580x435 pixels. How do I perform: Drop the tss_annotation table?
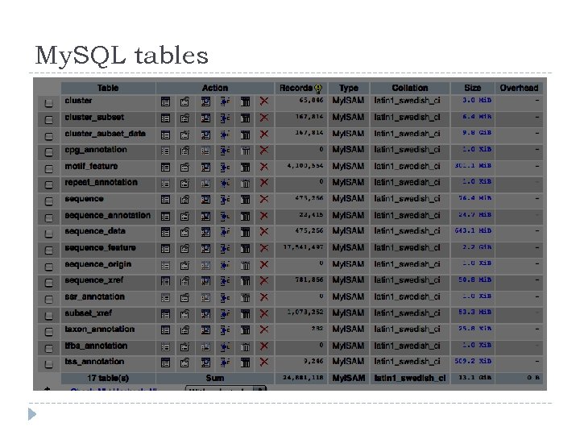pos(264,362)
